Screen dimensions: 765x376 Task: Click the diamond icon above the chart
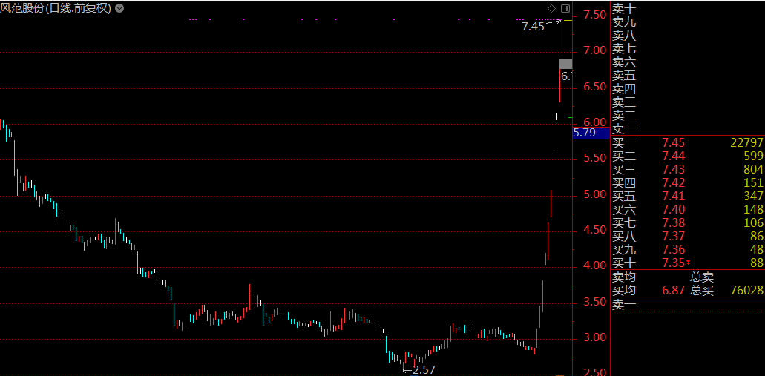[551, 8]
